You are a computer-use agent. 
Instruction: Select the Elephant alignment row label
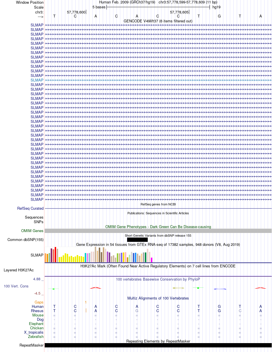click(x=36, y=324)
